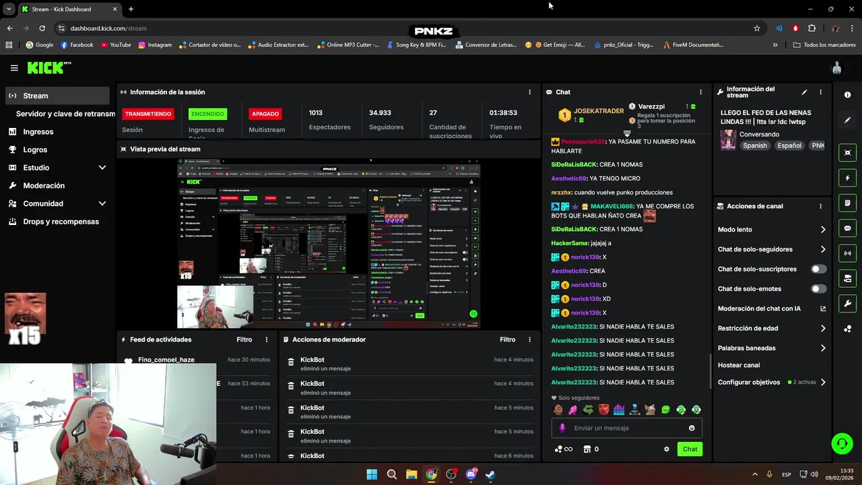862x485 pixels.
Task: Open Feed de actividades three-dot menu
Action: (x=267, y=339)
